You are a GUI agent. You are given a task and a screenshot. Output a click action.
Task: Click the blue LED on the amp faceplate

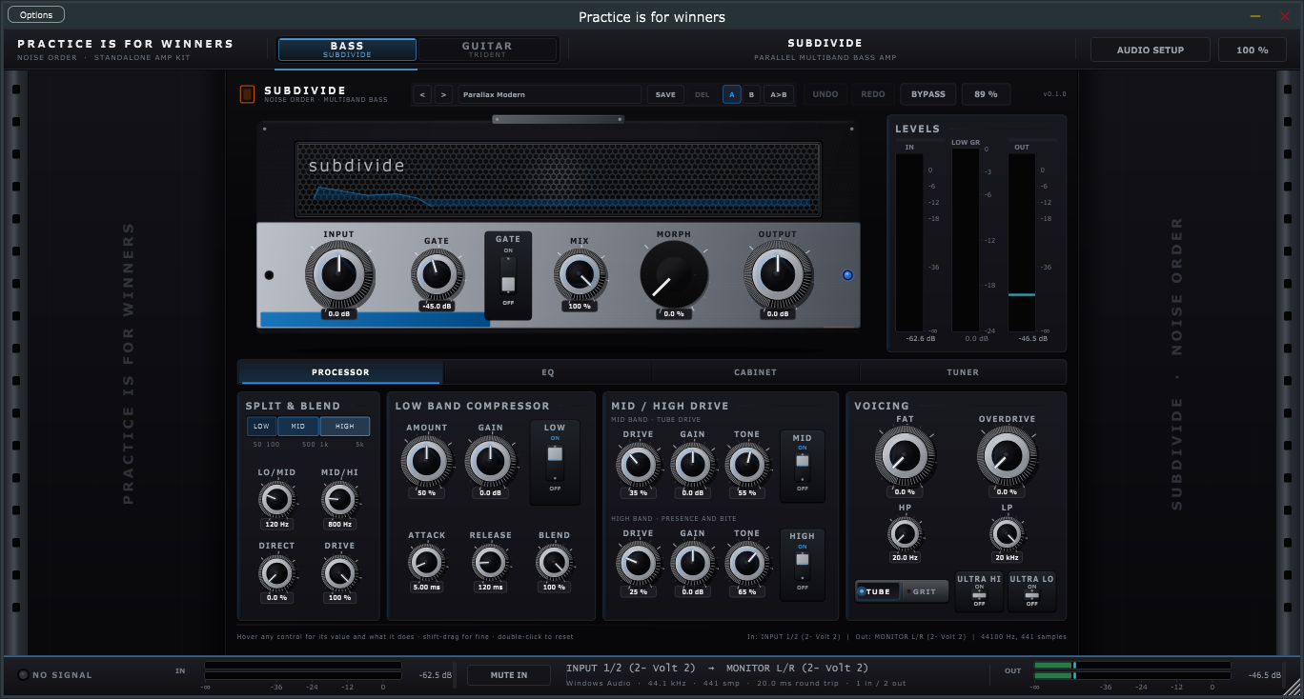(847, 275)
